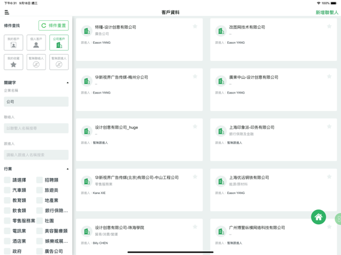The width and height of the screenshot is (341, 255).
Task: Star the 广州博暨纵横网络科技有限公司 card
Action: point(329,227)
